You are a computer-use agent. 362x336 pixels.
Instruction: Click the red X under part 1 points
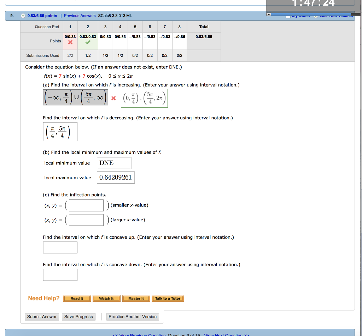pyautogui.click(x=70, y=42)
